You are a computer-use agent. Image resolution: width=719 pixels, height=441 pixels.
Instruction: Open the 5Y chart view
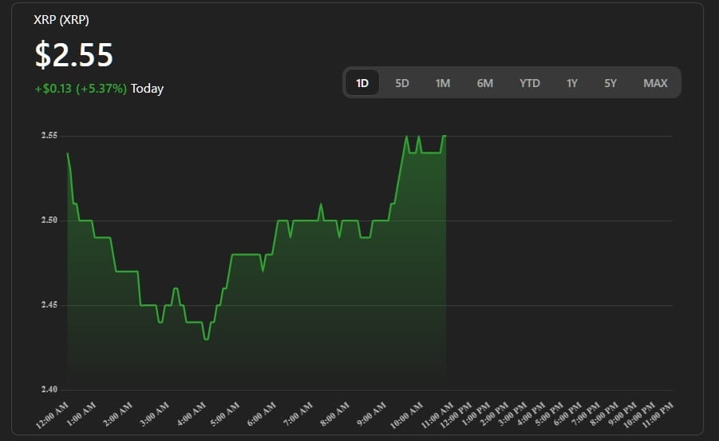(610, 83)
